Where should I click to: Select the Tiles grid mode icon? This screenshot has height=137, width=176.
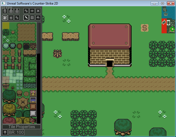tap(5, 18)
